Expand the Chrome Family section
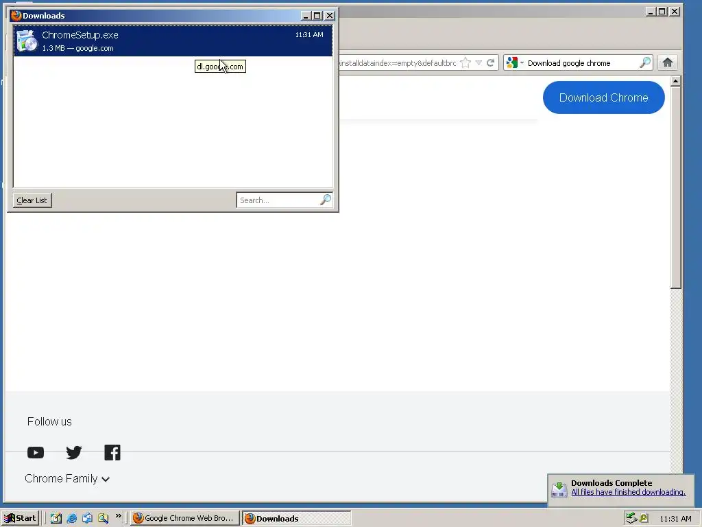Image resolution: width=702 pixels, height=527 pixels. (x=67, y=479)
